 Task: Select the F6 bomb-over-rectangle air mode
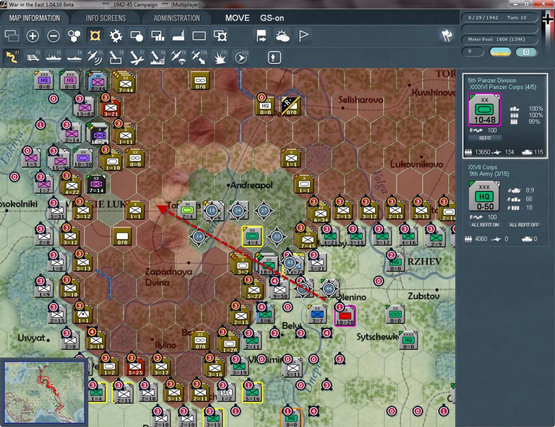coord(116,57)
